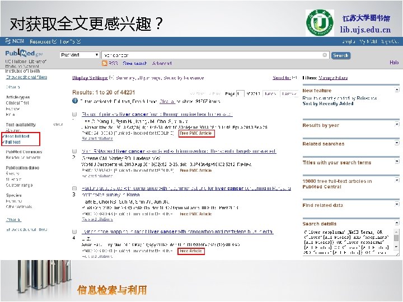Open the Advanced search link

click(x=162, y=63)
